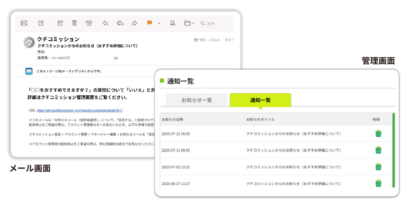The height and width of the screenshot is (205, 406).
Task: Open notification title in 2025-07-02 row
Action: [293, 167]
